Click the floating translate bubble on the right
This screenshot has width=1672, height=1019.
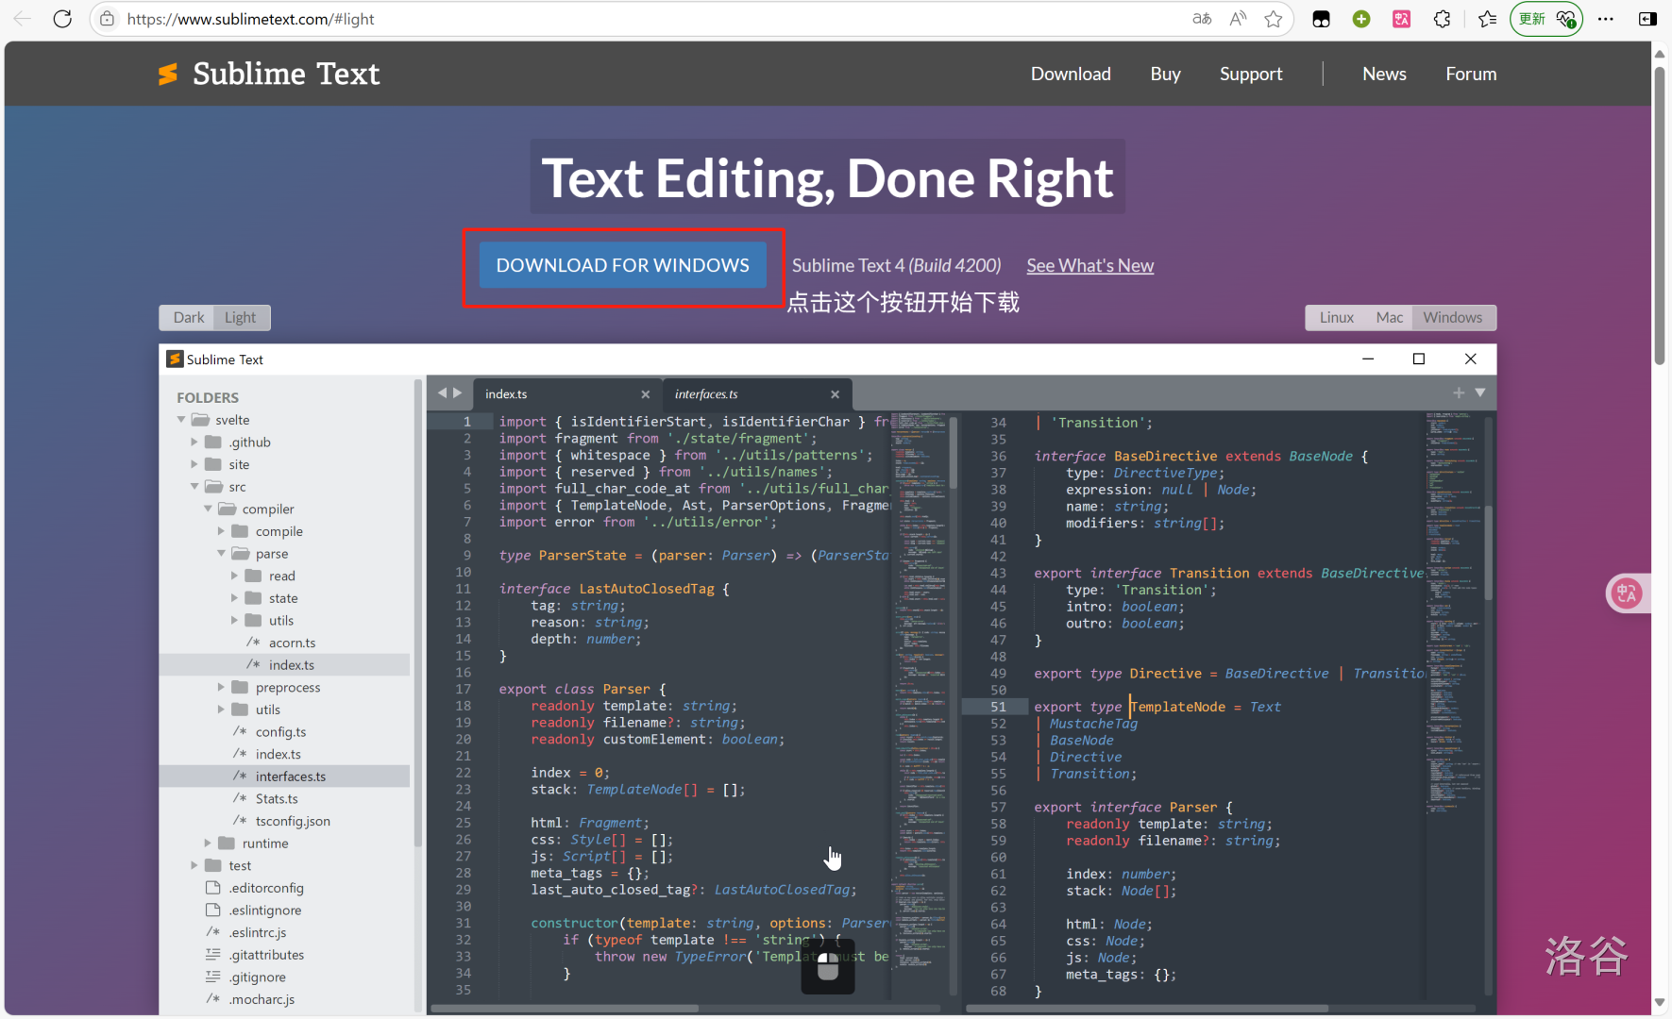pos(1627,593)
